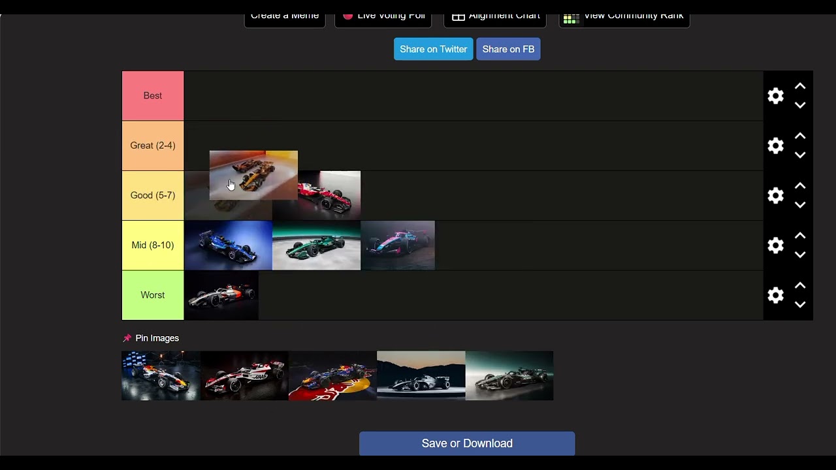This screenshot has height=470, width=836.
Task: Select the red car in Good tier
Action: pos(329,195)
